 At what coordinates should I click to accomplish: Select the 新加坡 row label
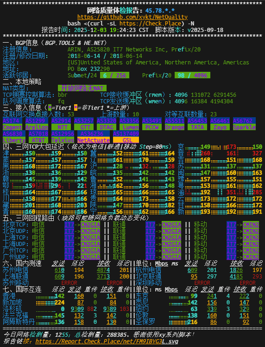tap(13, 303)
